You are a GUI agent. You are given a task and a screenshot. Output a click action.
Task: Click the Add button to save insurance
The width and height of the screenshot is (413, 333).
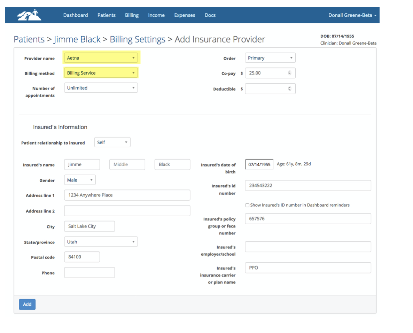pos(27,304)
